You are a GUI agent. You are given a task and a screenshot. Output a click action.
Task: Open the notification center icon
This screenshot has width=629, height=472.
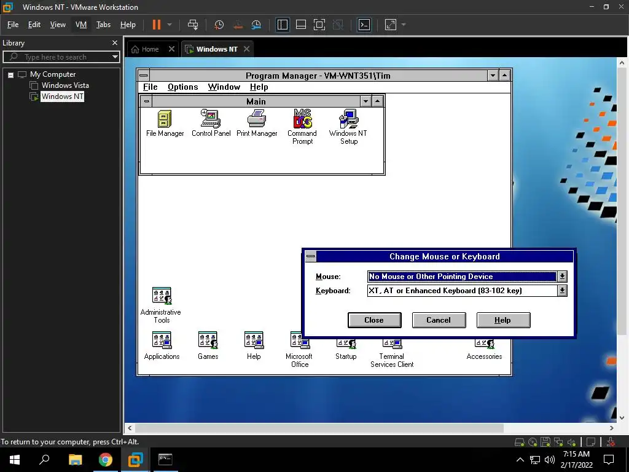pos(609,460)
